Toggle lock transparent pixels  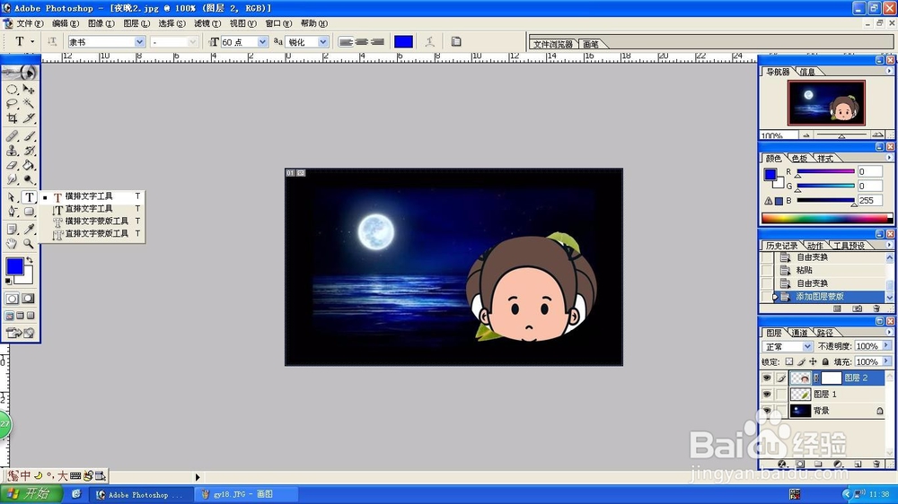click(x=789, y=361)
